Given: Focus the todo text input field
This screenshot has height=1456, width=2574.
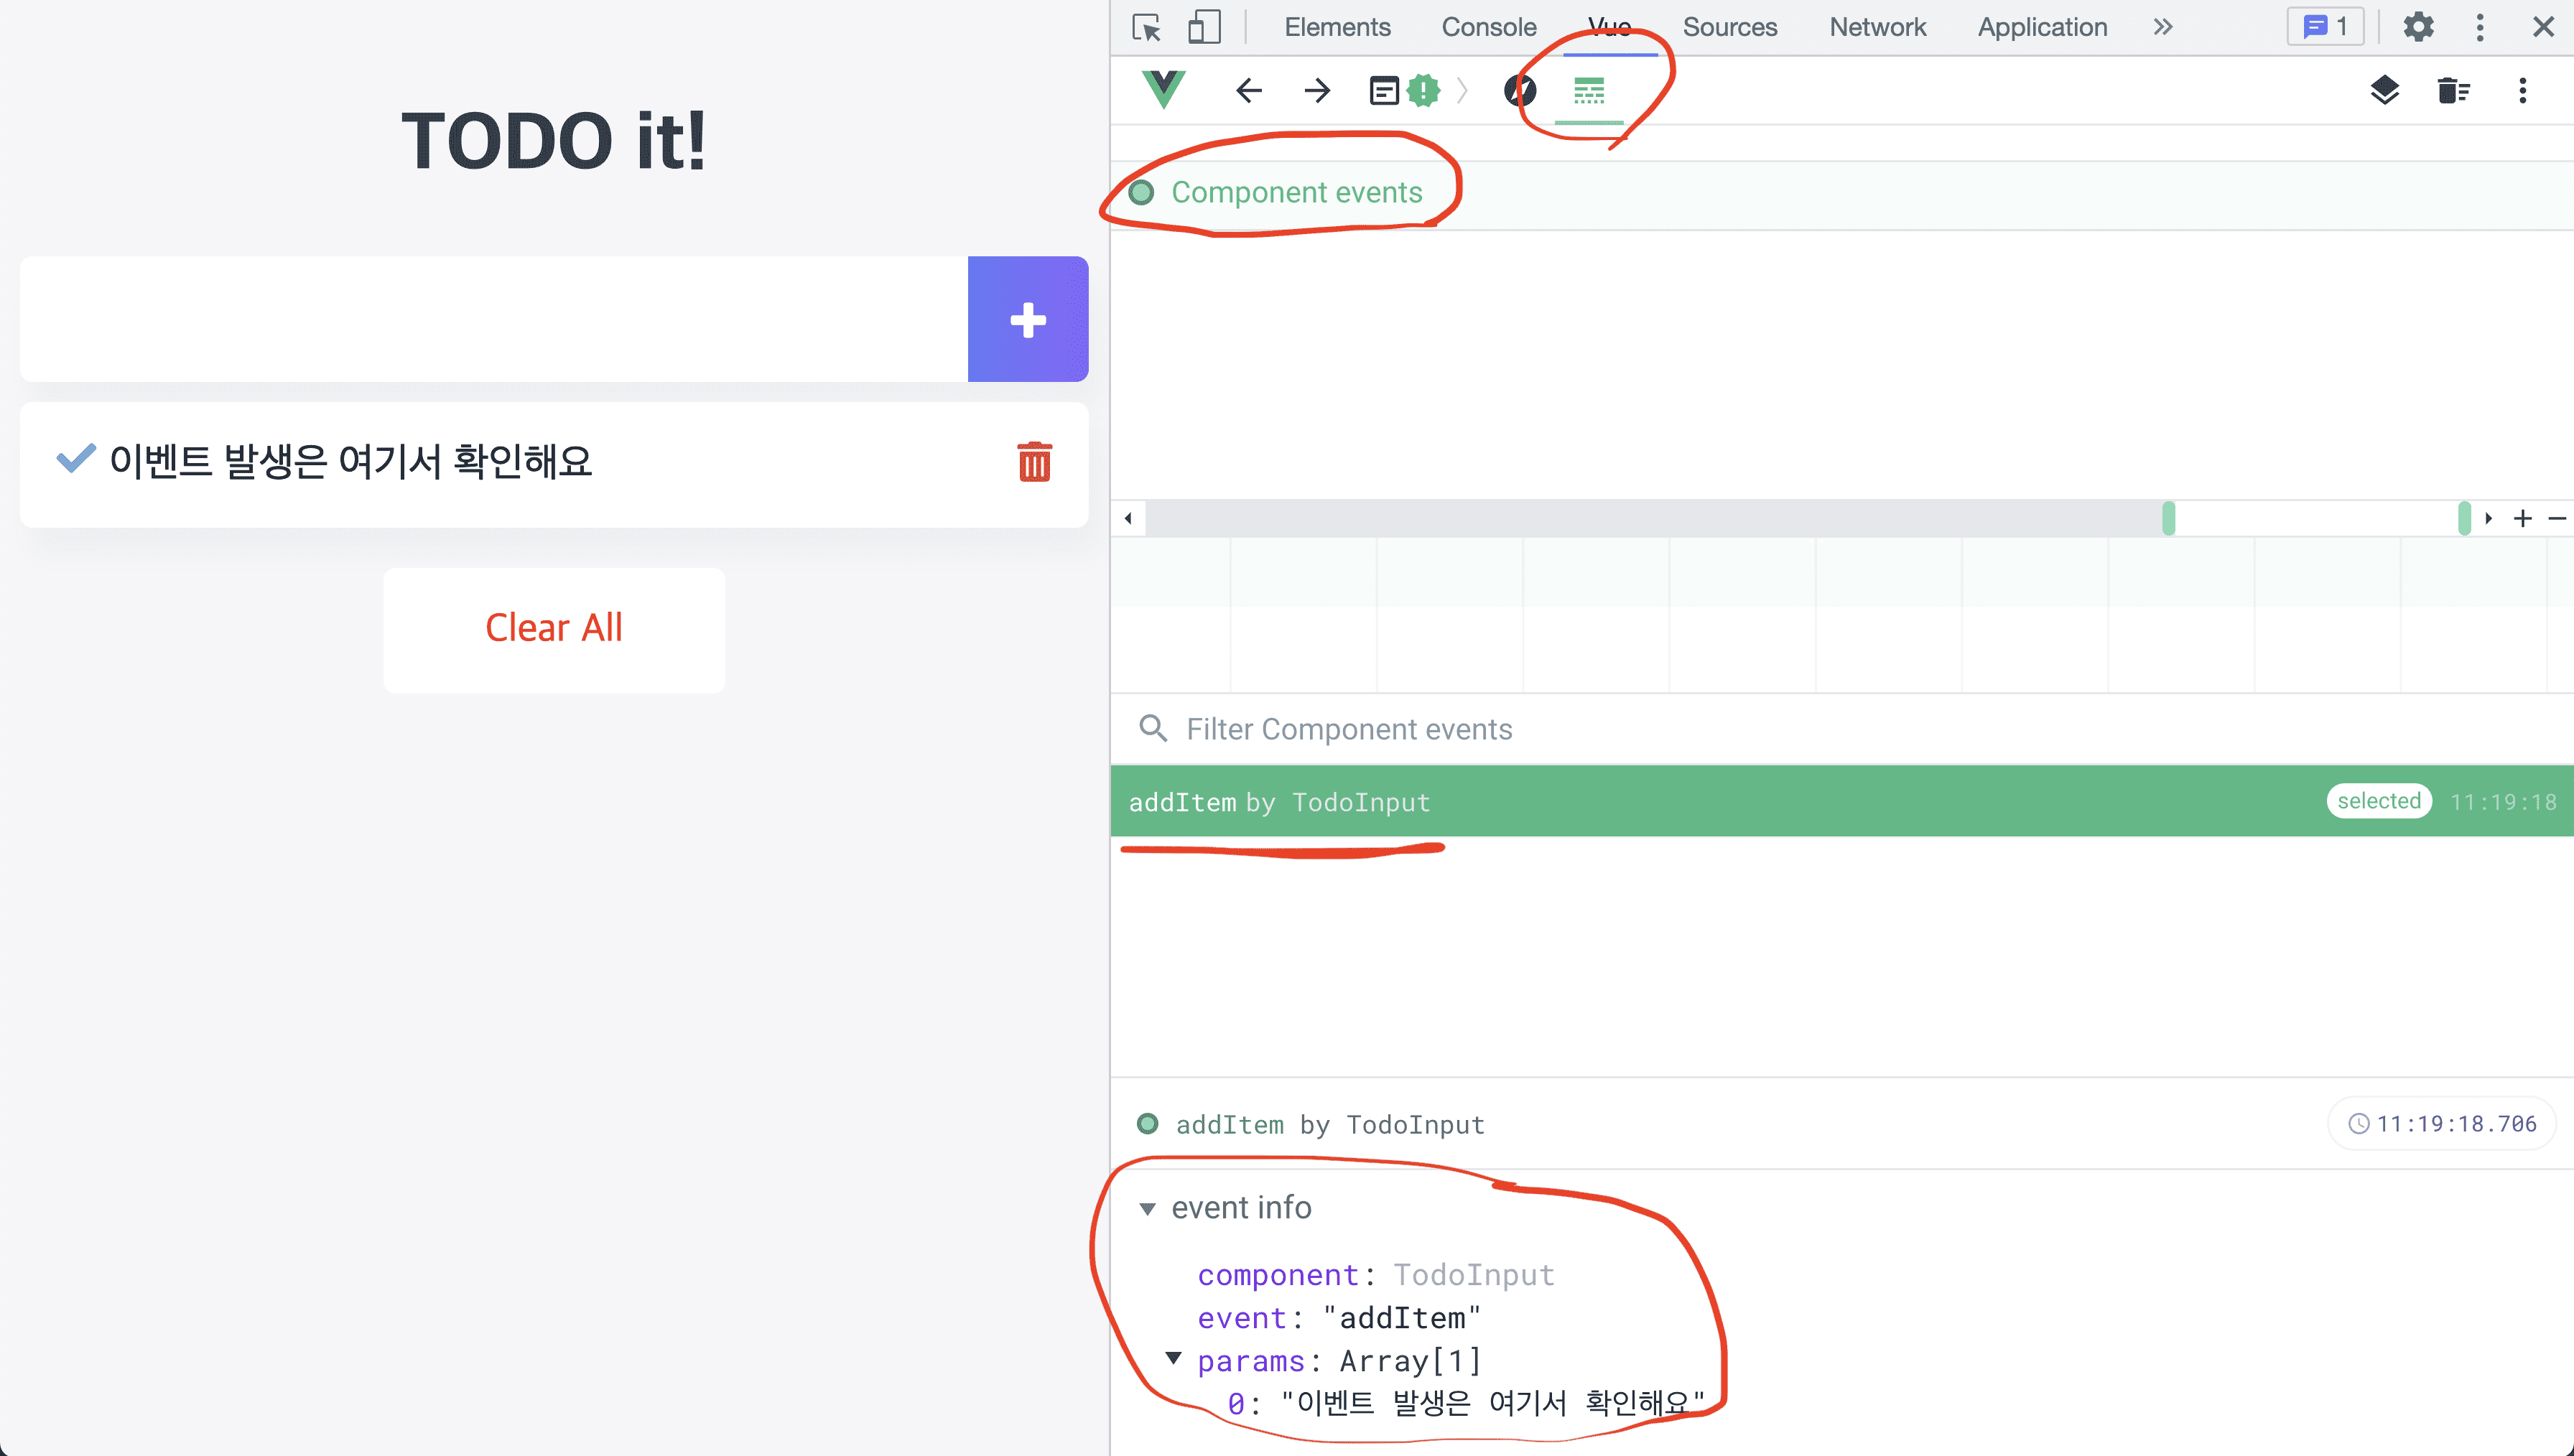Looking at the screenshot, I should tap(494, 319).
